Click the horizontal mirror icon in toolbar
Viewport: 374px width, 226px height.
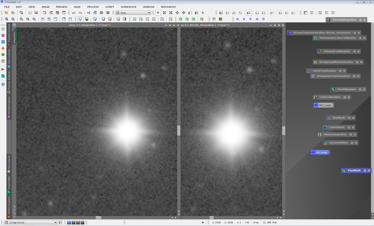click(257, 19)
